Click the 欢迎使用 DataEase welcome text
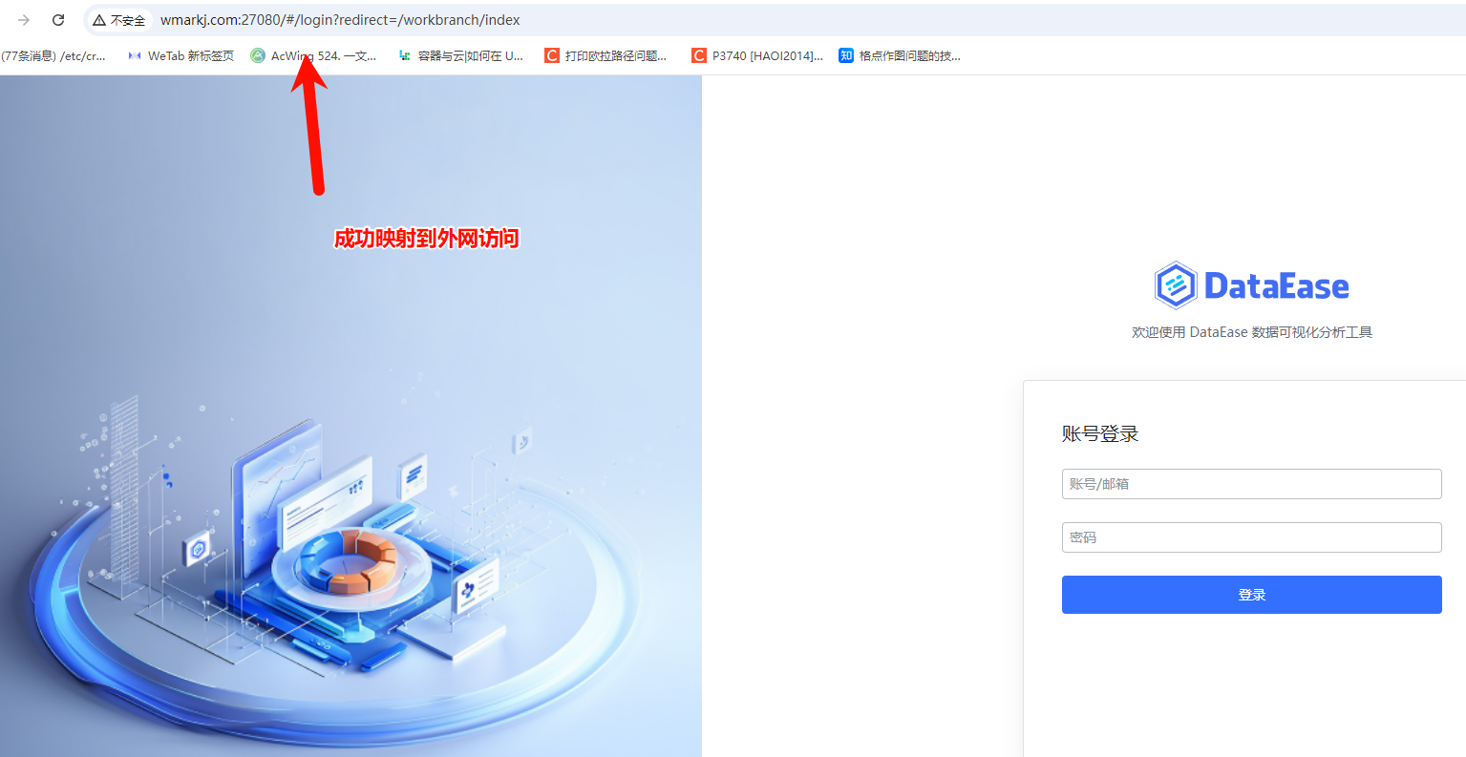Screen dimensions: 1466x757 [1252, 332]
